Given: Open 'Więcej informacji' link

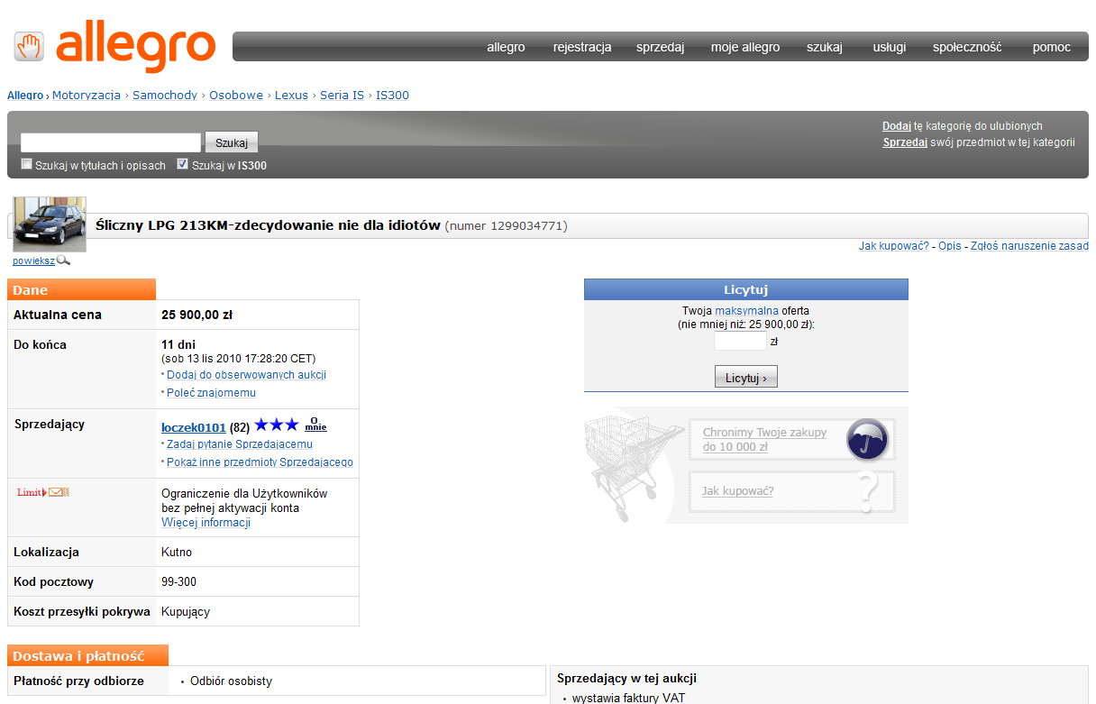Looking at the screenshot, I should coord(205,523).
